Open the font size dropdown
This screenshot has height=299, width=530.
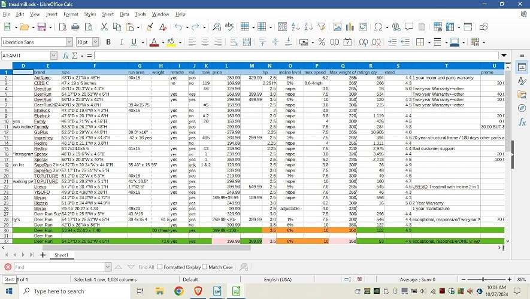96,42
